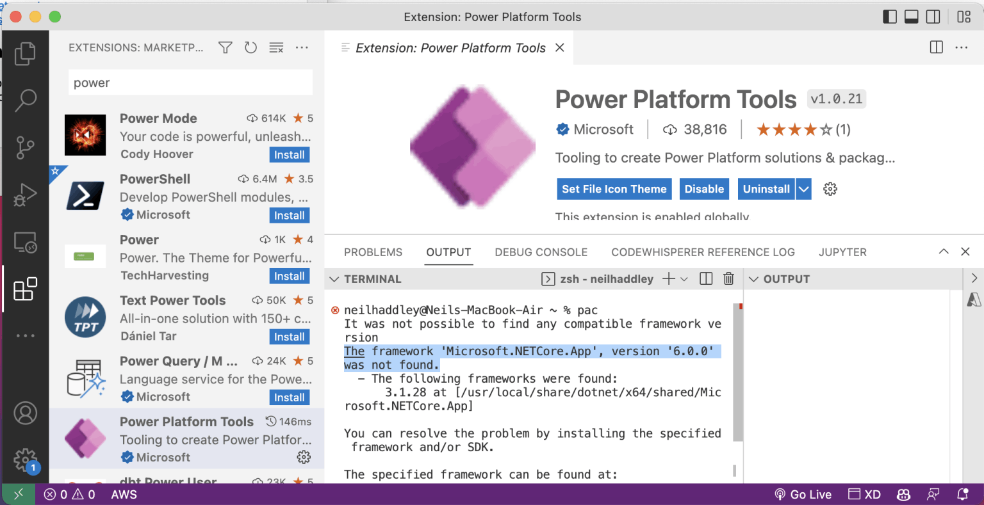Open the Accounts menu
The width and height of the screenshot is (984, 505).
(25, 413)
